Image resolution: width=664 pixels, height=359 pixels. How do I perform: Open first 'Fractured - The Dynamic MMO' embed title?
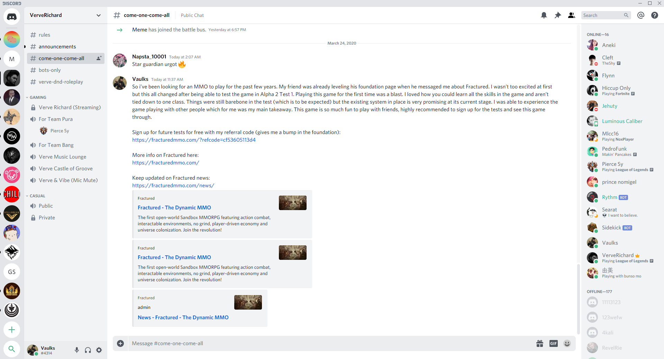coord(174,208)
